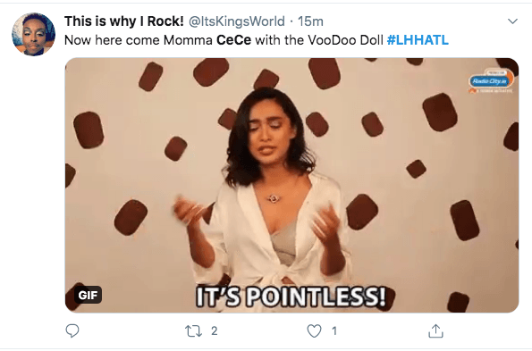Reply to the tweet via speech bubble icon
Viewport: 532px width, 351px height.
pos(72,330)
